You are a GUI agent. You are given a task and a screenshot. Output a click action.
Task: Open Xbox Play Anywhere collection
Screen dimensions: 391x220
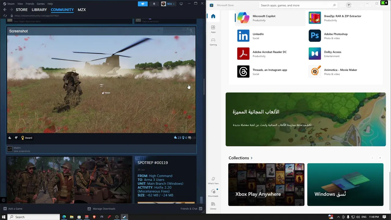tap(266, 185)
